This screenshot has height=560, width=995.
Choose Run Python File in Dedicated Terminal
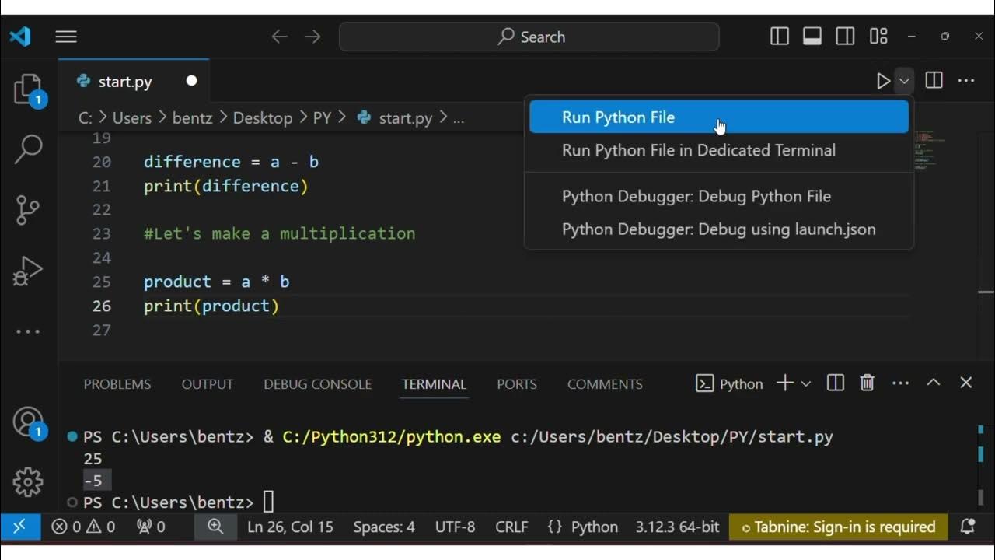pos(719,150)
